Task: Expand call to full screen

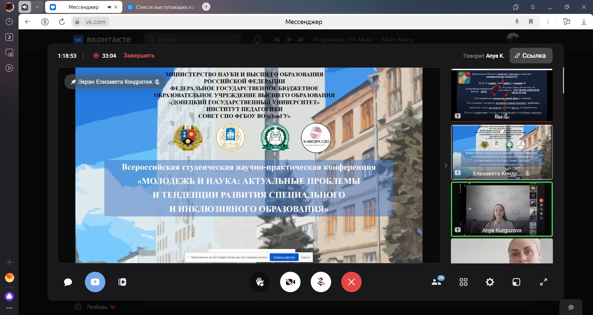Action: pos(544,282)
